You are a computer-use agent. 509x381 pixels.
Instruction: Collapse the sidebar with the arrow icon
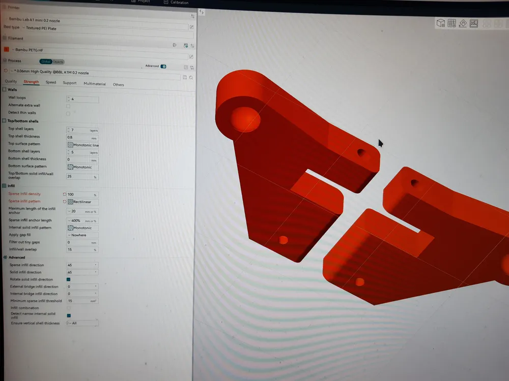tap(202, 12)
